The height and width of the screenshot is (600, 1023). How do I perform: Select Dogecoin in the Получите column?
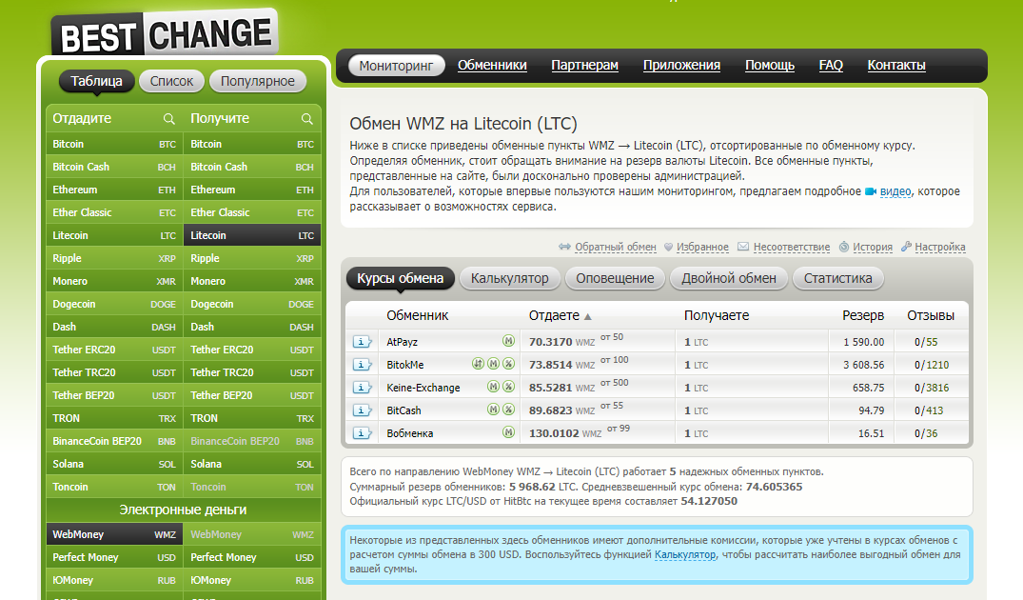click(252, 304)
